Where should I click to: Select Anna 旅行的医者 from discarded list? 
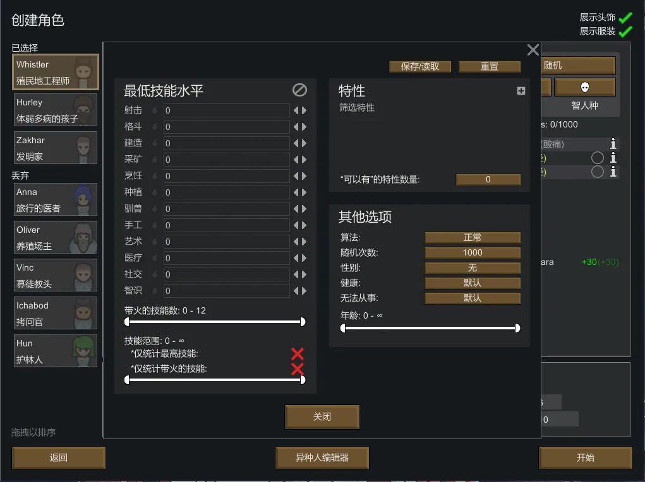coord(56,200)
